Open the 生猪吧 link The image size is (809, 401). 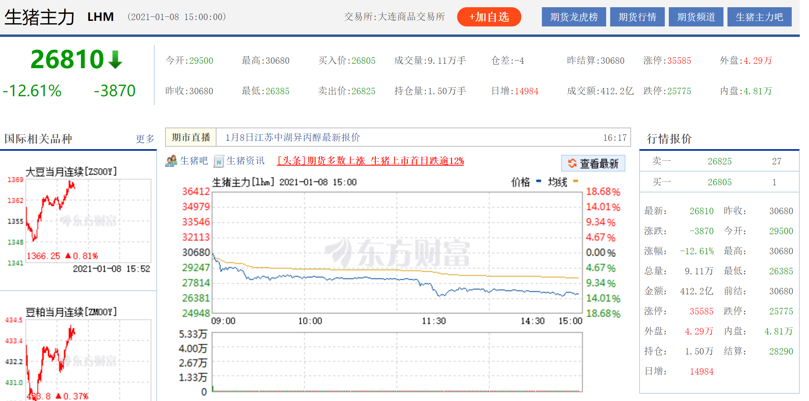[194, 161]
